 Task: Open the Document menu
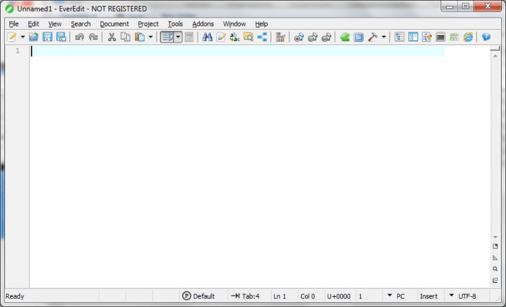(114, 24)
